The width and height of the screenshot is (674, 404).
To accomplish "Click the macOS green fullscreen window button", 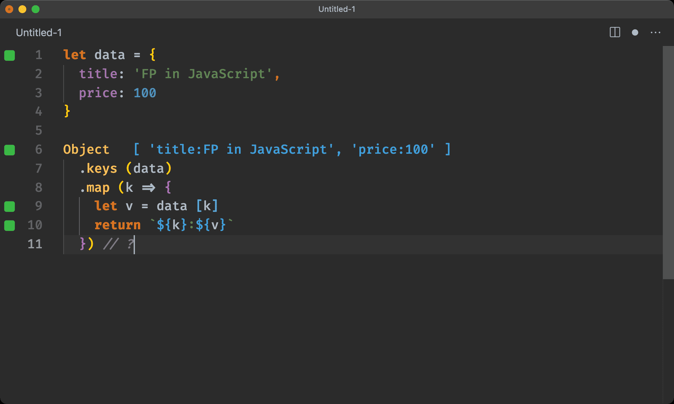I will click(36, 9).
